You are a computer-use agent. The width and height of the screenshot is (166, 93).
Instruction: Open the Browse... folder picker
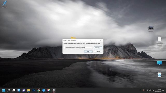(98, 48)
